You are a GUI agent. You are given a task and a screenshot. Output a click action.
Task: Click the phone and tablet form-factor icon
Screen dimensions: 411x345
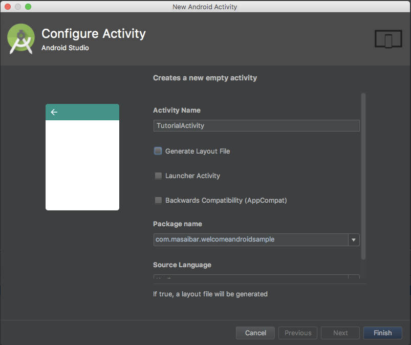coord(388,39)
